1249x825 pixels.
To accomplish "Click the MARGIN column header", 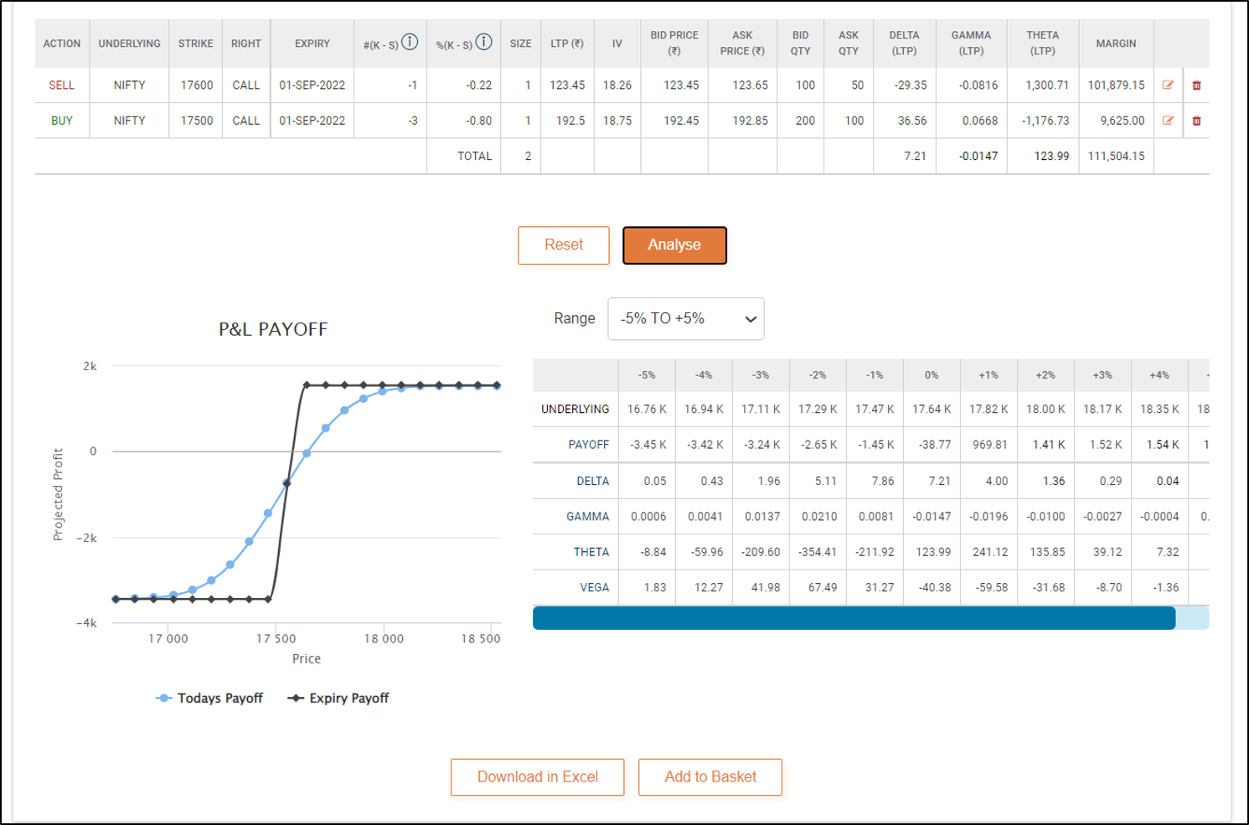I will 1116,44.
